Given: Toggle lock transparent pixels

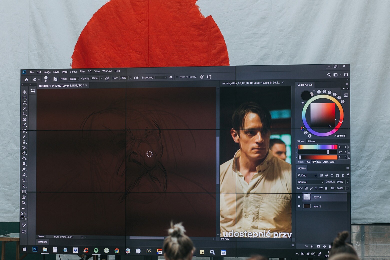Looking at the screenshot, I should [x=306, y=188].
